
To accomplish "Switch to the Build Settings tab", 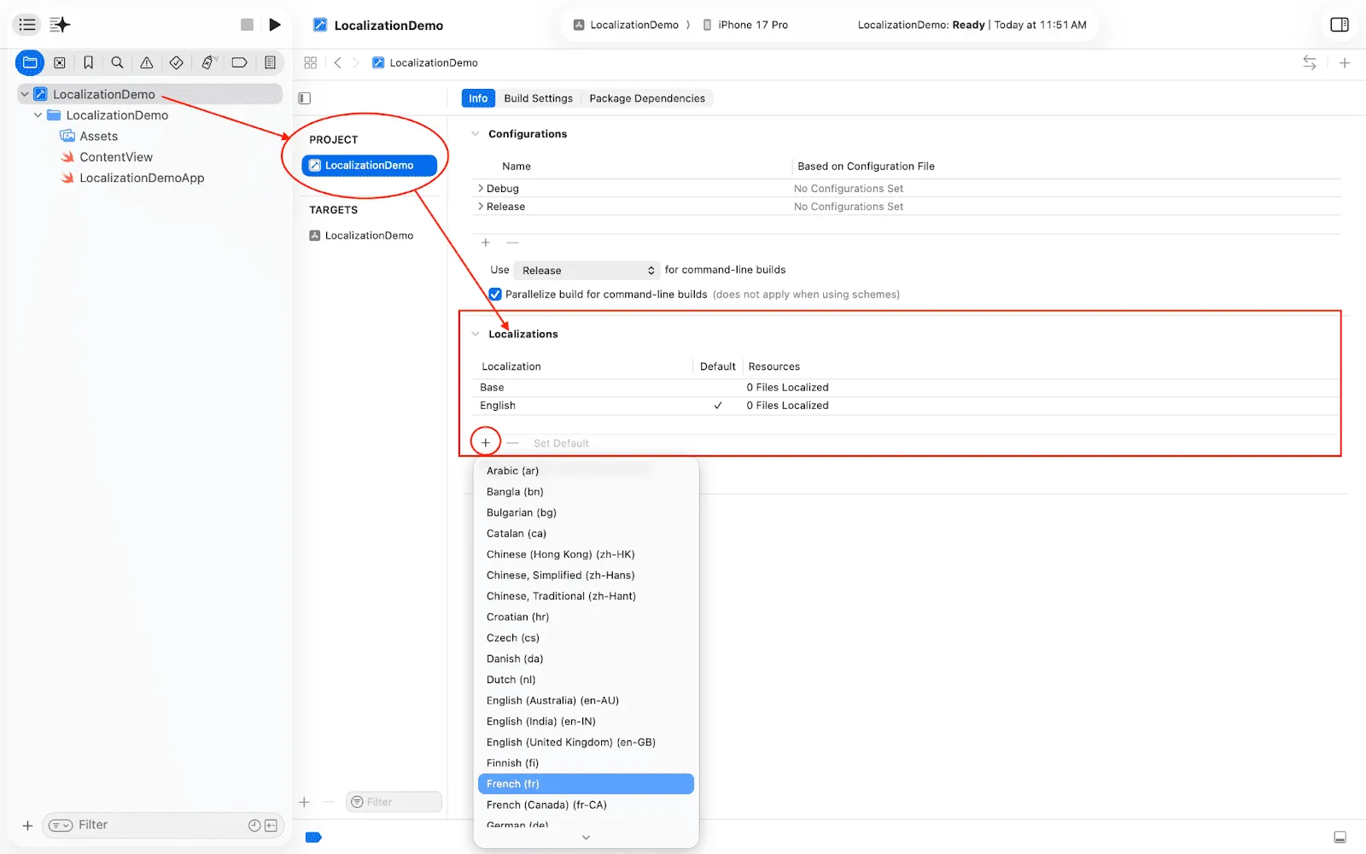I will [538, 98].
